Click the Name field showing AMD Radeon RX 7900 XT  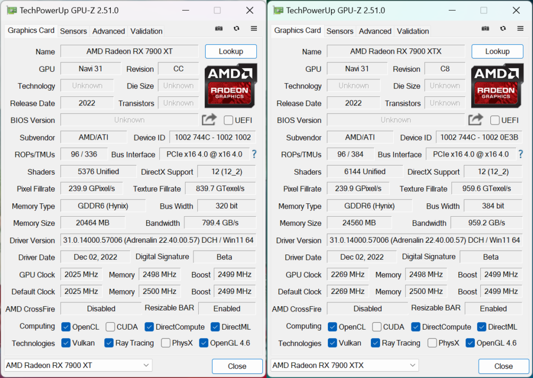(x=130, y=51)
